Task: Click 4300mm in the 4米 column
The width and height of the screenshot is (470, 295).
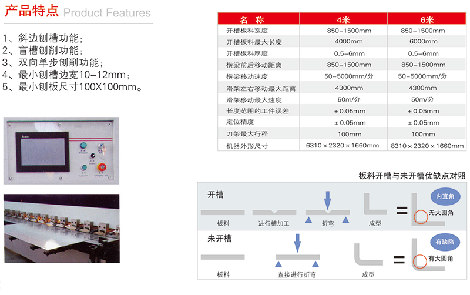Action: click(x=349, y=88)
